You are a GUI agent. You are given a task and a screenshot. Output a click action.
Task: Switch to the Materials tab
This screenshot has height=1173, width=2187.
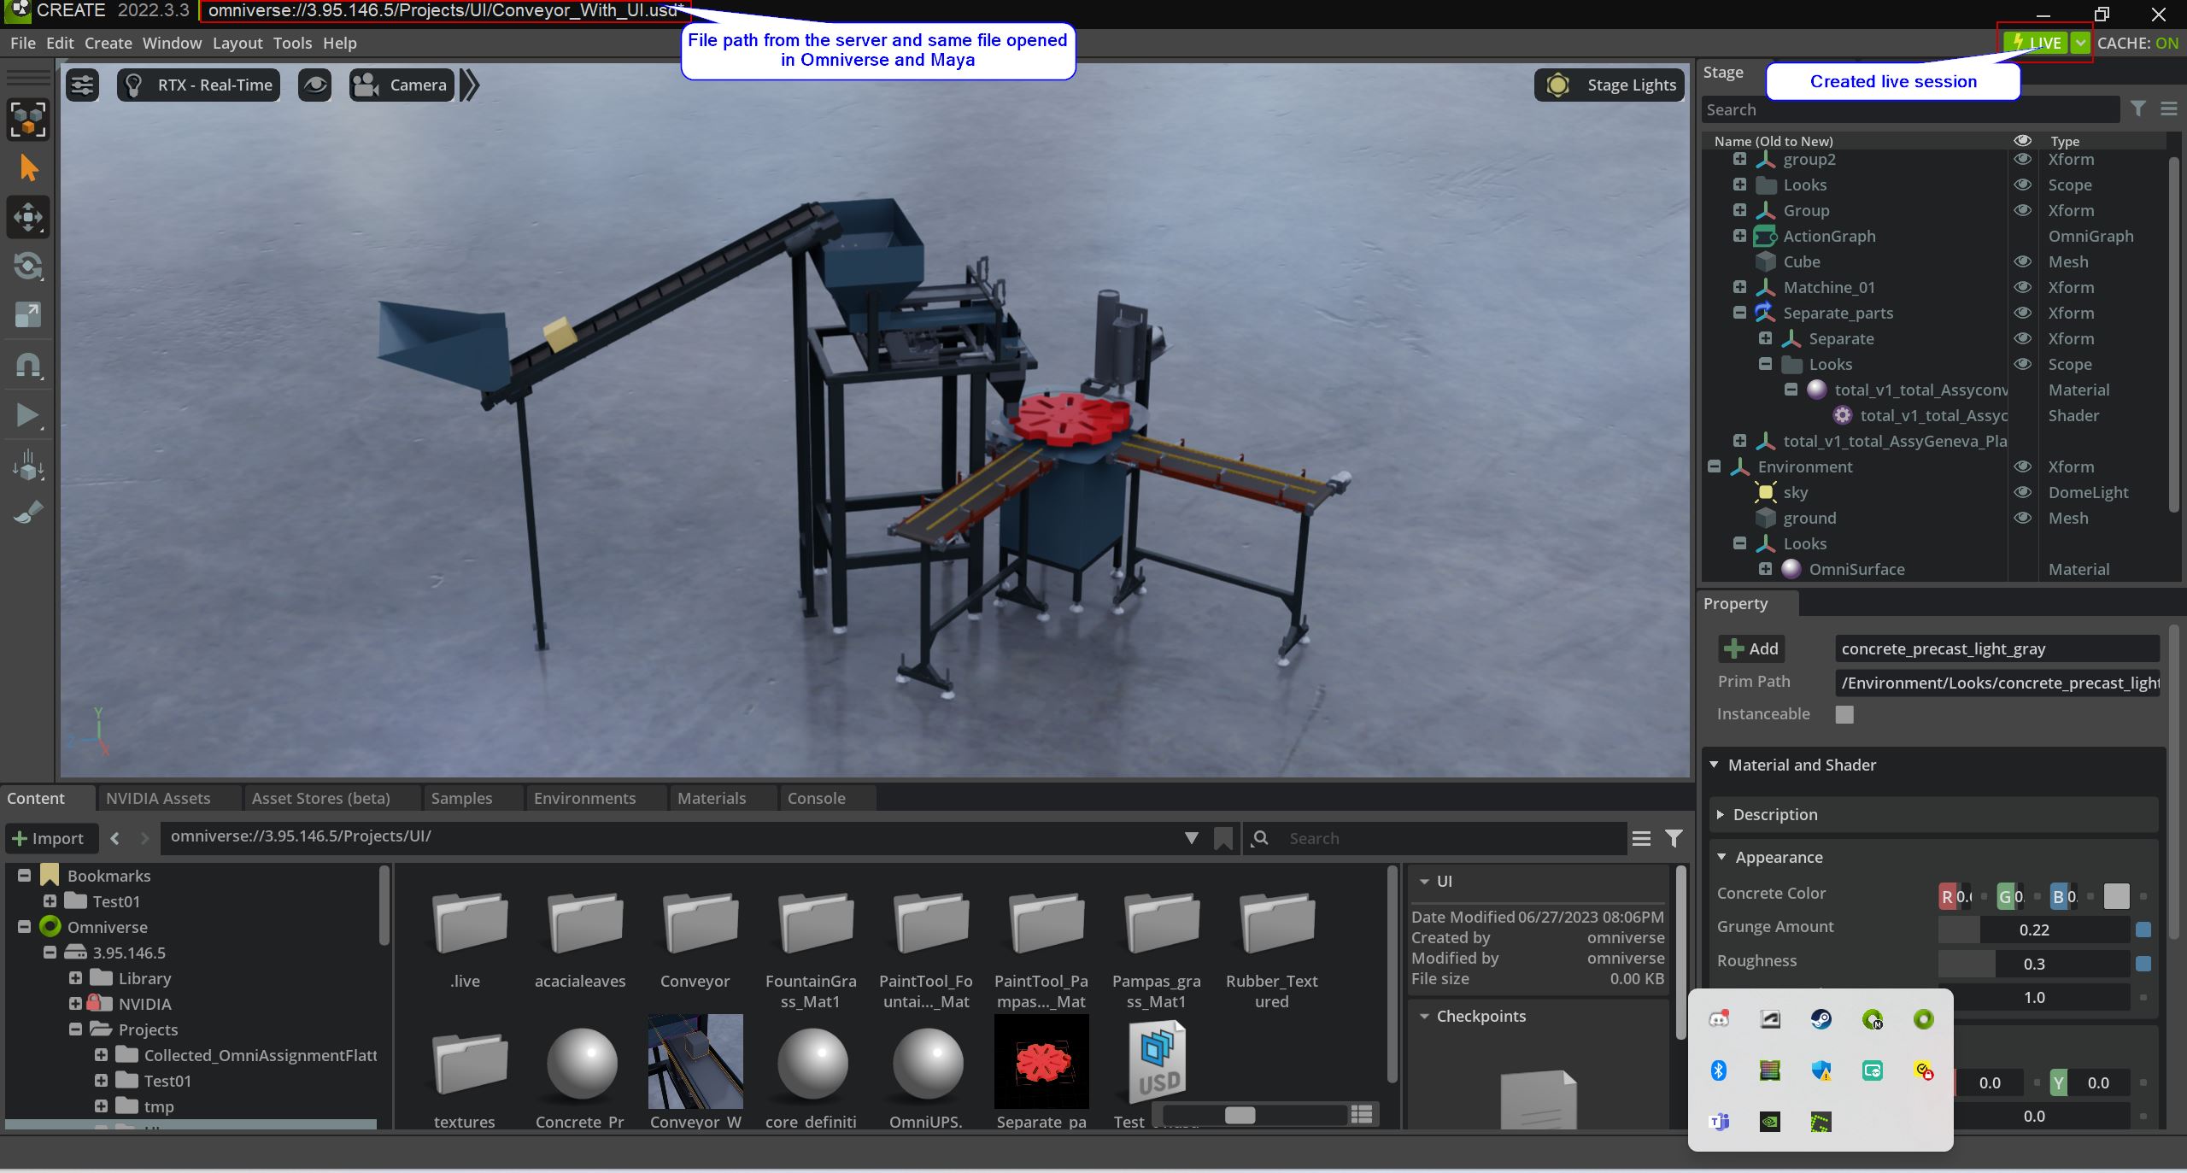(712, 798)
